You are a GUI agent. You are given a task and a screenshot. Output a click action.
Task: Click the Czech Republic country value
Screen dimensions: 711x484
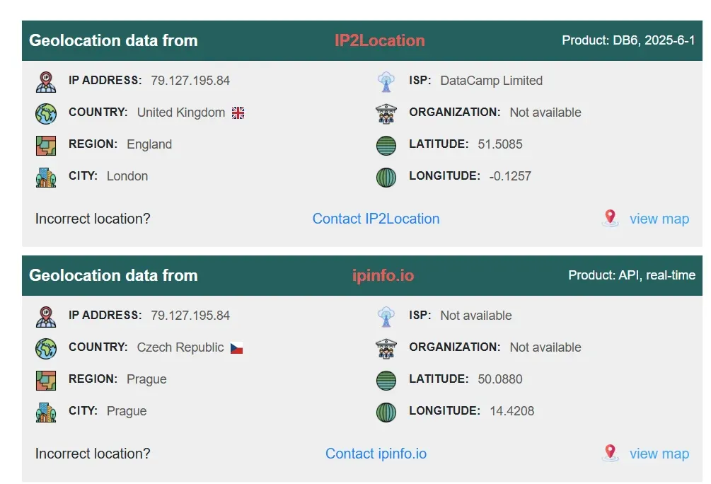pyautogui.click(x=180, y=347)
